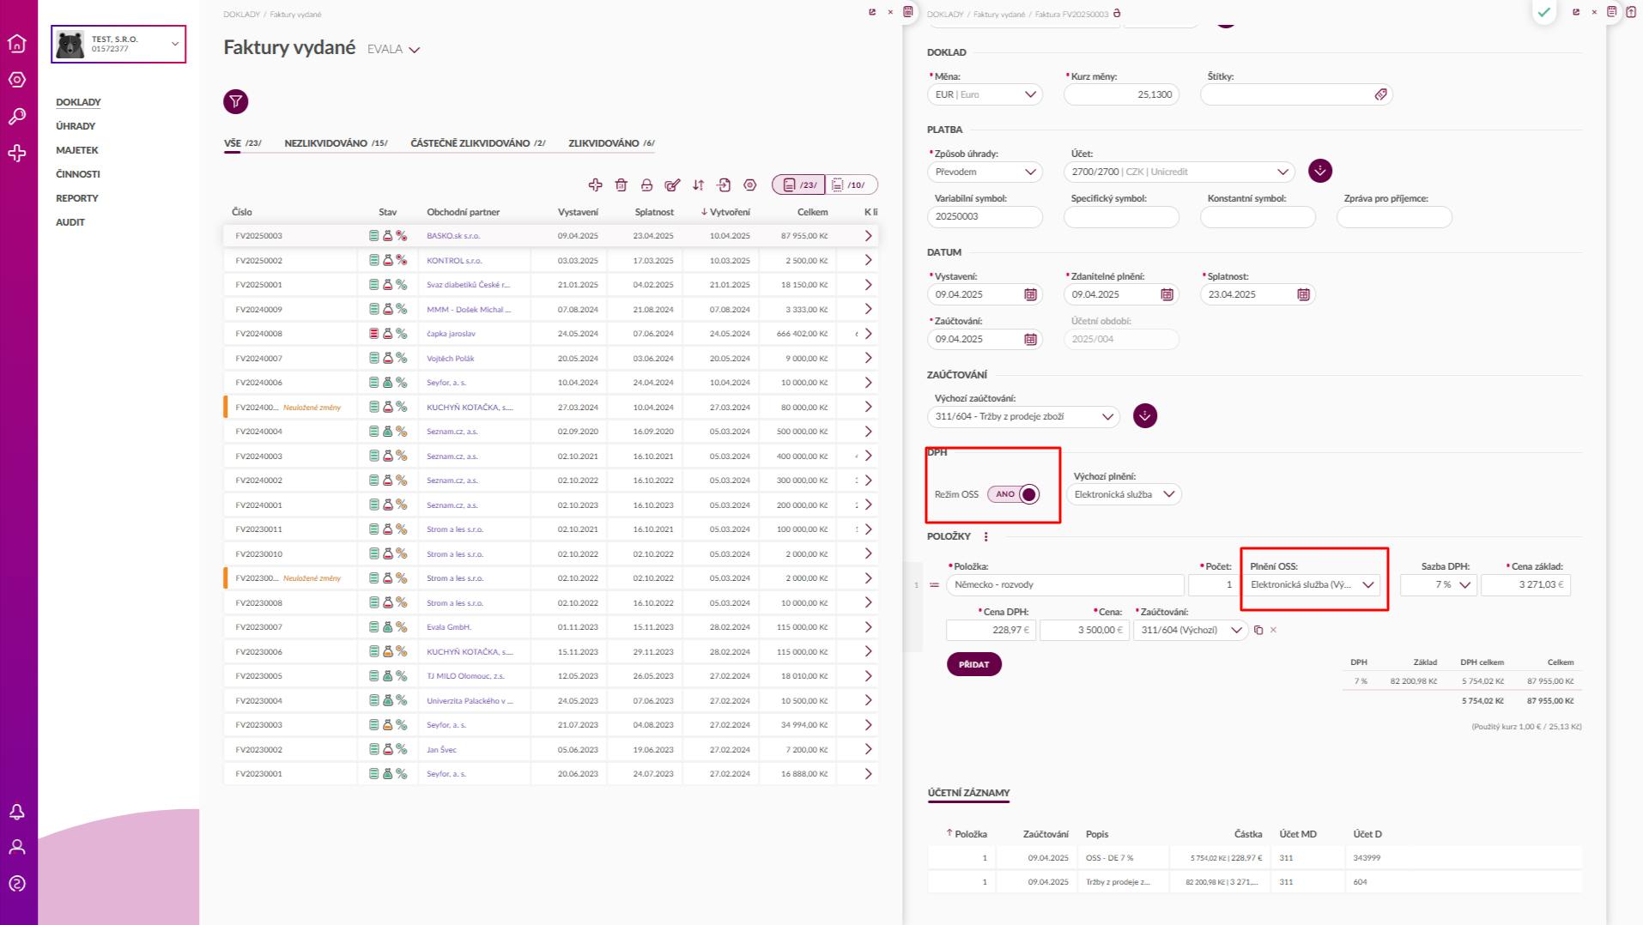
Task: Select the ZLIKVIDOVÁNO /6/ tab
Action: click(611, 143)
